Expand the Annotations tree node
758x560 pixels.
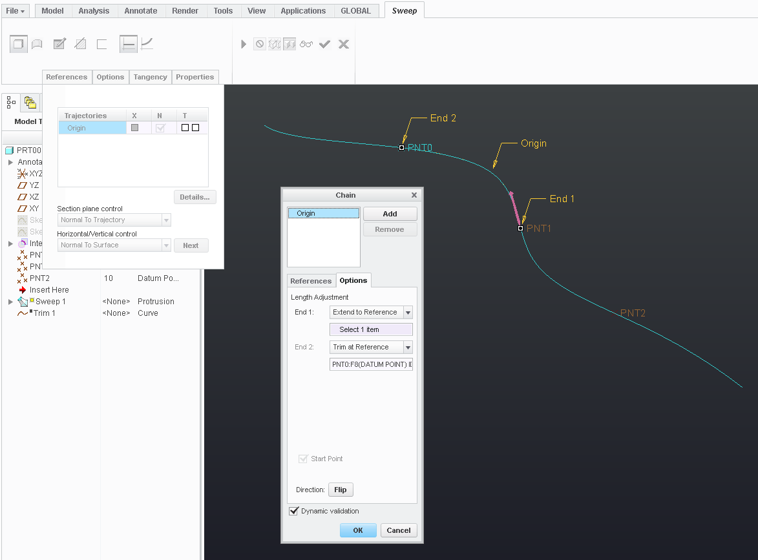point(10,162)
